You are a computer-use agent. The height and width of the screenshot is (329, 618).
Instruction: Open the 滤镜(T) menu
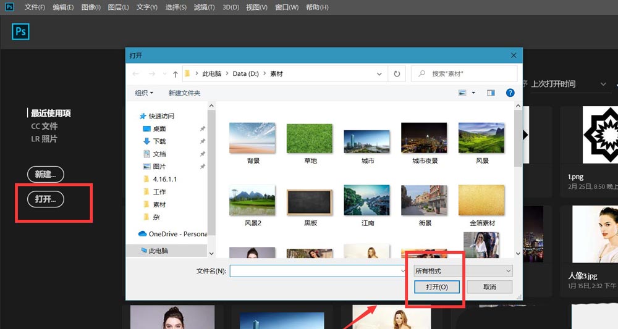204,7
